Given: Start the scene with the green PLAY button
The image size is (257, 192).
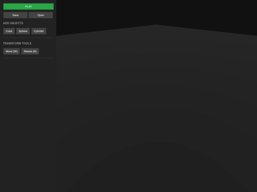Looking at the screenshot, I should [29, 7].
